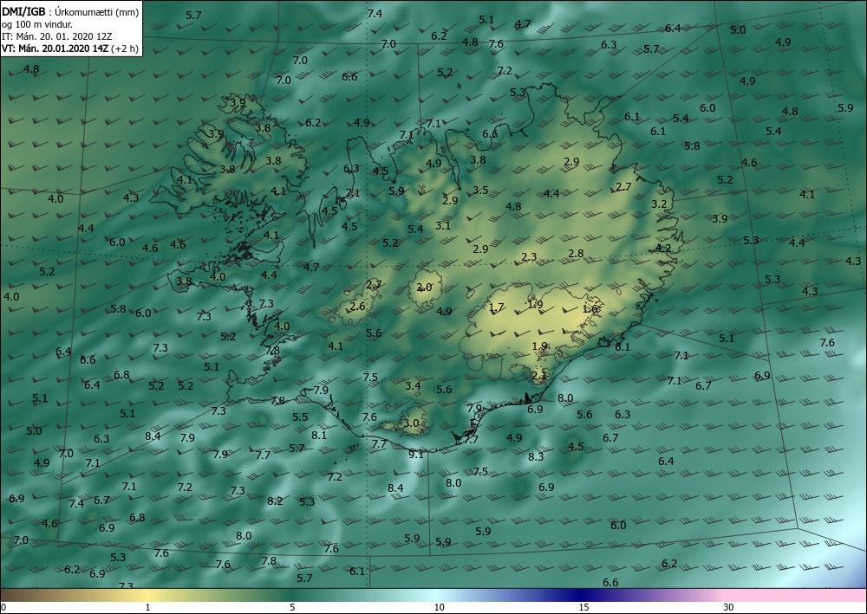Click the 0 label on the color scale
Image resolution: width=867 pixels, height=614 pixels.
point(3,608)
